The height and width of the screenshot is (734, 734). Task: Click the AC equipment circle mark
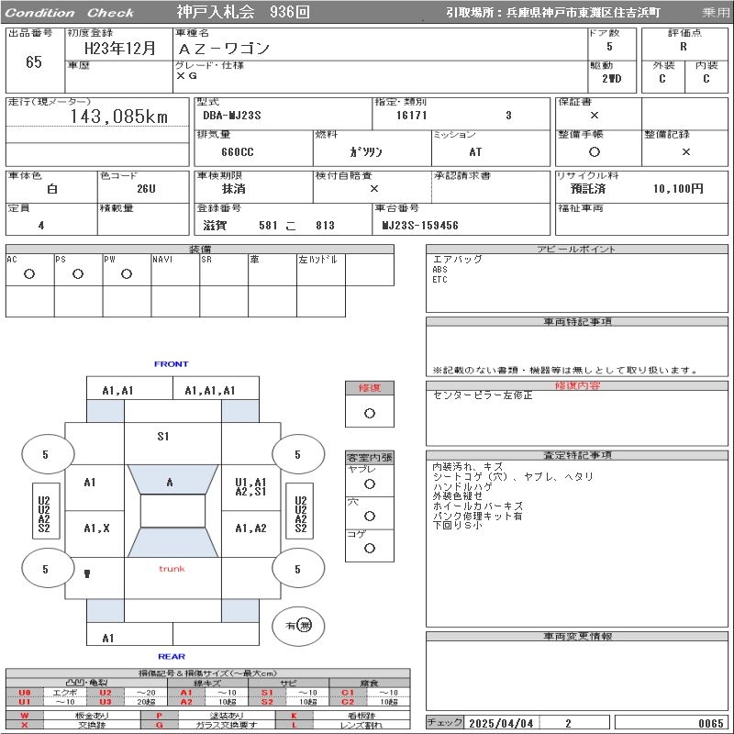coord(29,274)
